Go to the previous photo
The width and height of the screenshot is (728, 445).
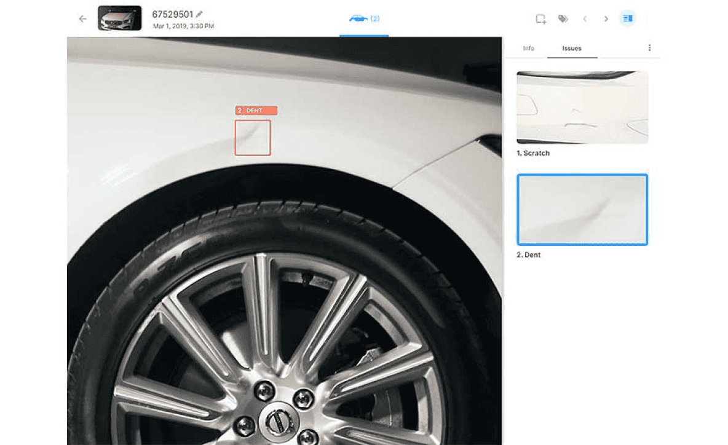(585, 19)
